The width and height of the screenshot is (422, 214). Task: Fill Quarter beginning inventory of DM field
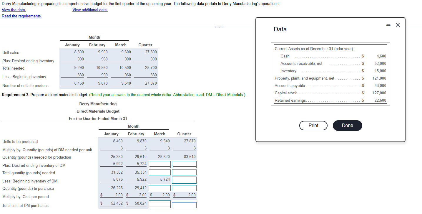tap(184, 180)
